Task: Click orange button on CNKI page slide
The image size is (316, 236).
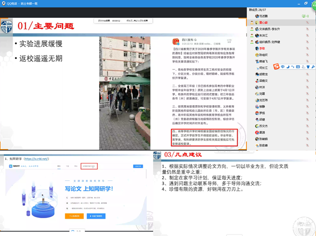Action: (x=75, y=216)
